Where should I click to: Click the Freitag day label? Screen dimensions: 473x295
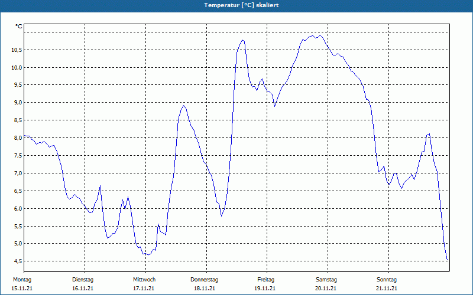(265, 280)
